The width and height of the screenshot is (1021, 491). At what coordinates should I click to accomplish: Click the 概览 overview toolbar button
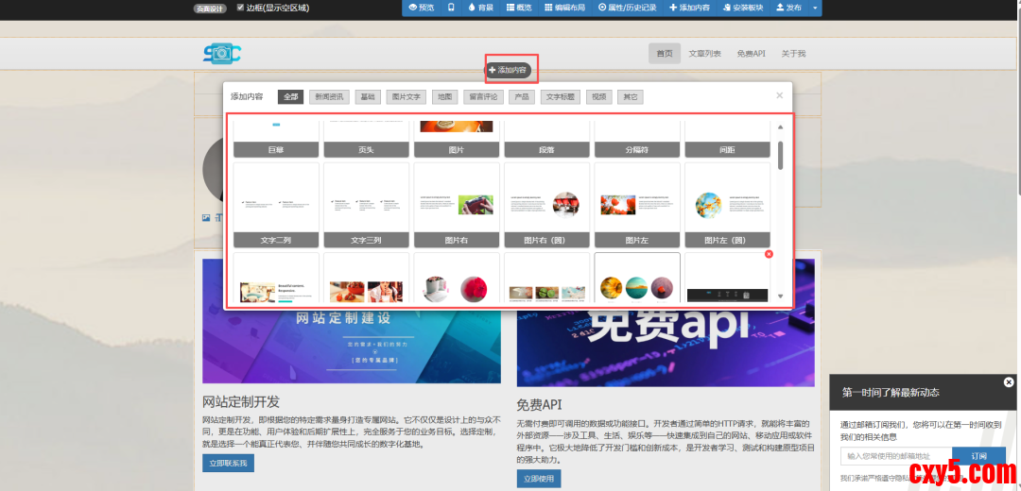point(519,8)
